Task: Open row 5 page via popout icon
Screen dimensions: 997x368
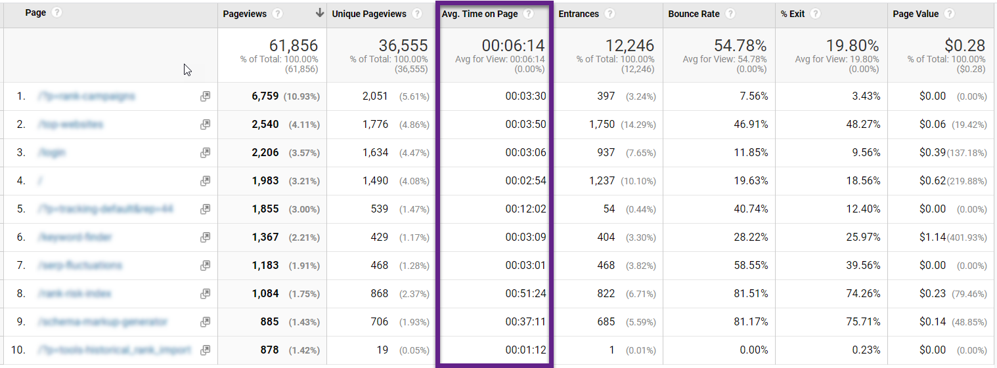Action: pyautogui.click(x=206, y=209)
